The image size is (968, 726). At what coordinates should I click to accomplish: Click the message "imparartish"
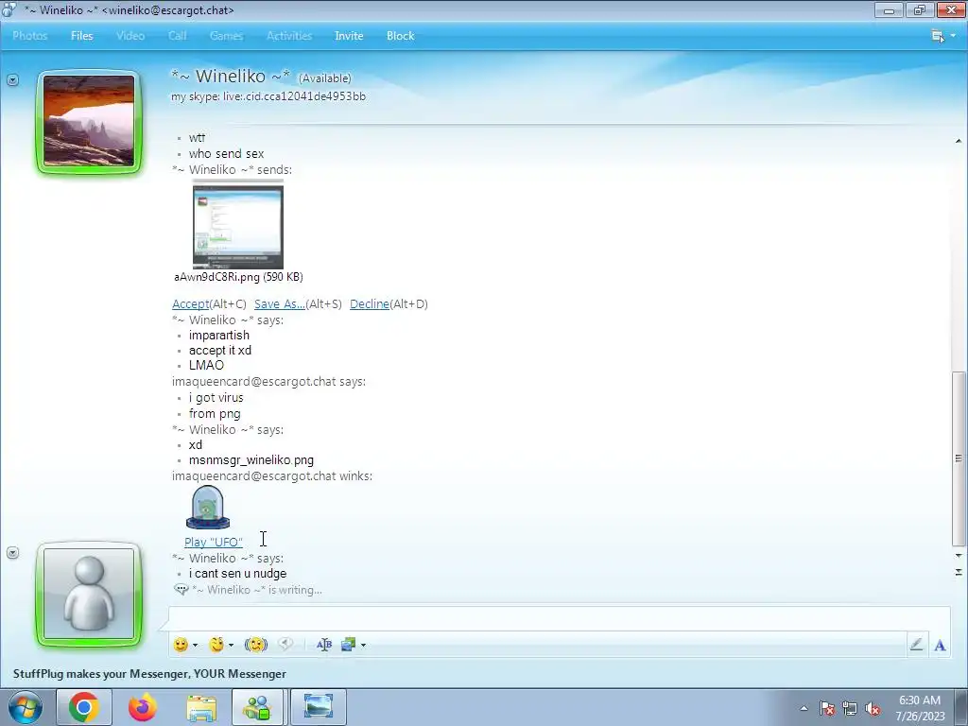coord(219,336)
